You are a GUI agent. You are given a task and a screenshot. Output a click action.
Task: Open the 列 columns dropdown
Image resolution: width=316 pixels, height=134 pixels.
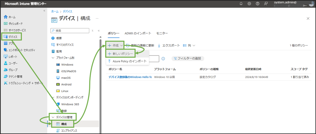tap(189, 45)
